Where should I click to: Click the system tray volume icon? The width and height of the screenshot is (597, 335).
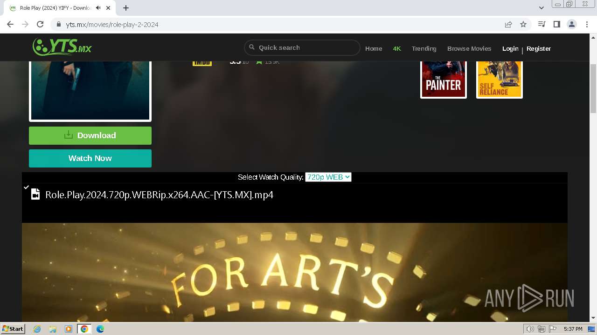tap(530, 329)
